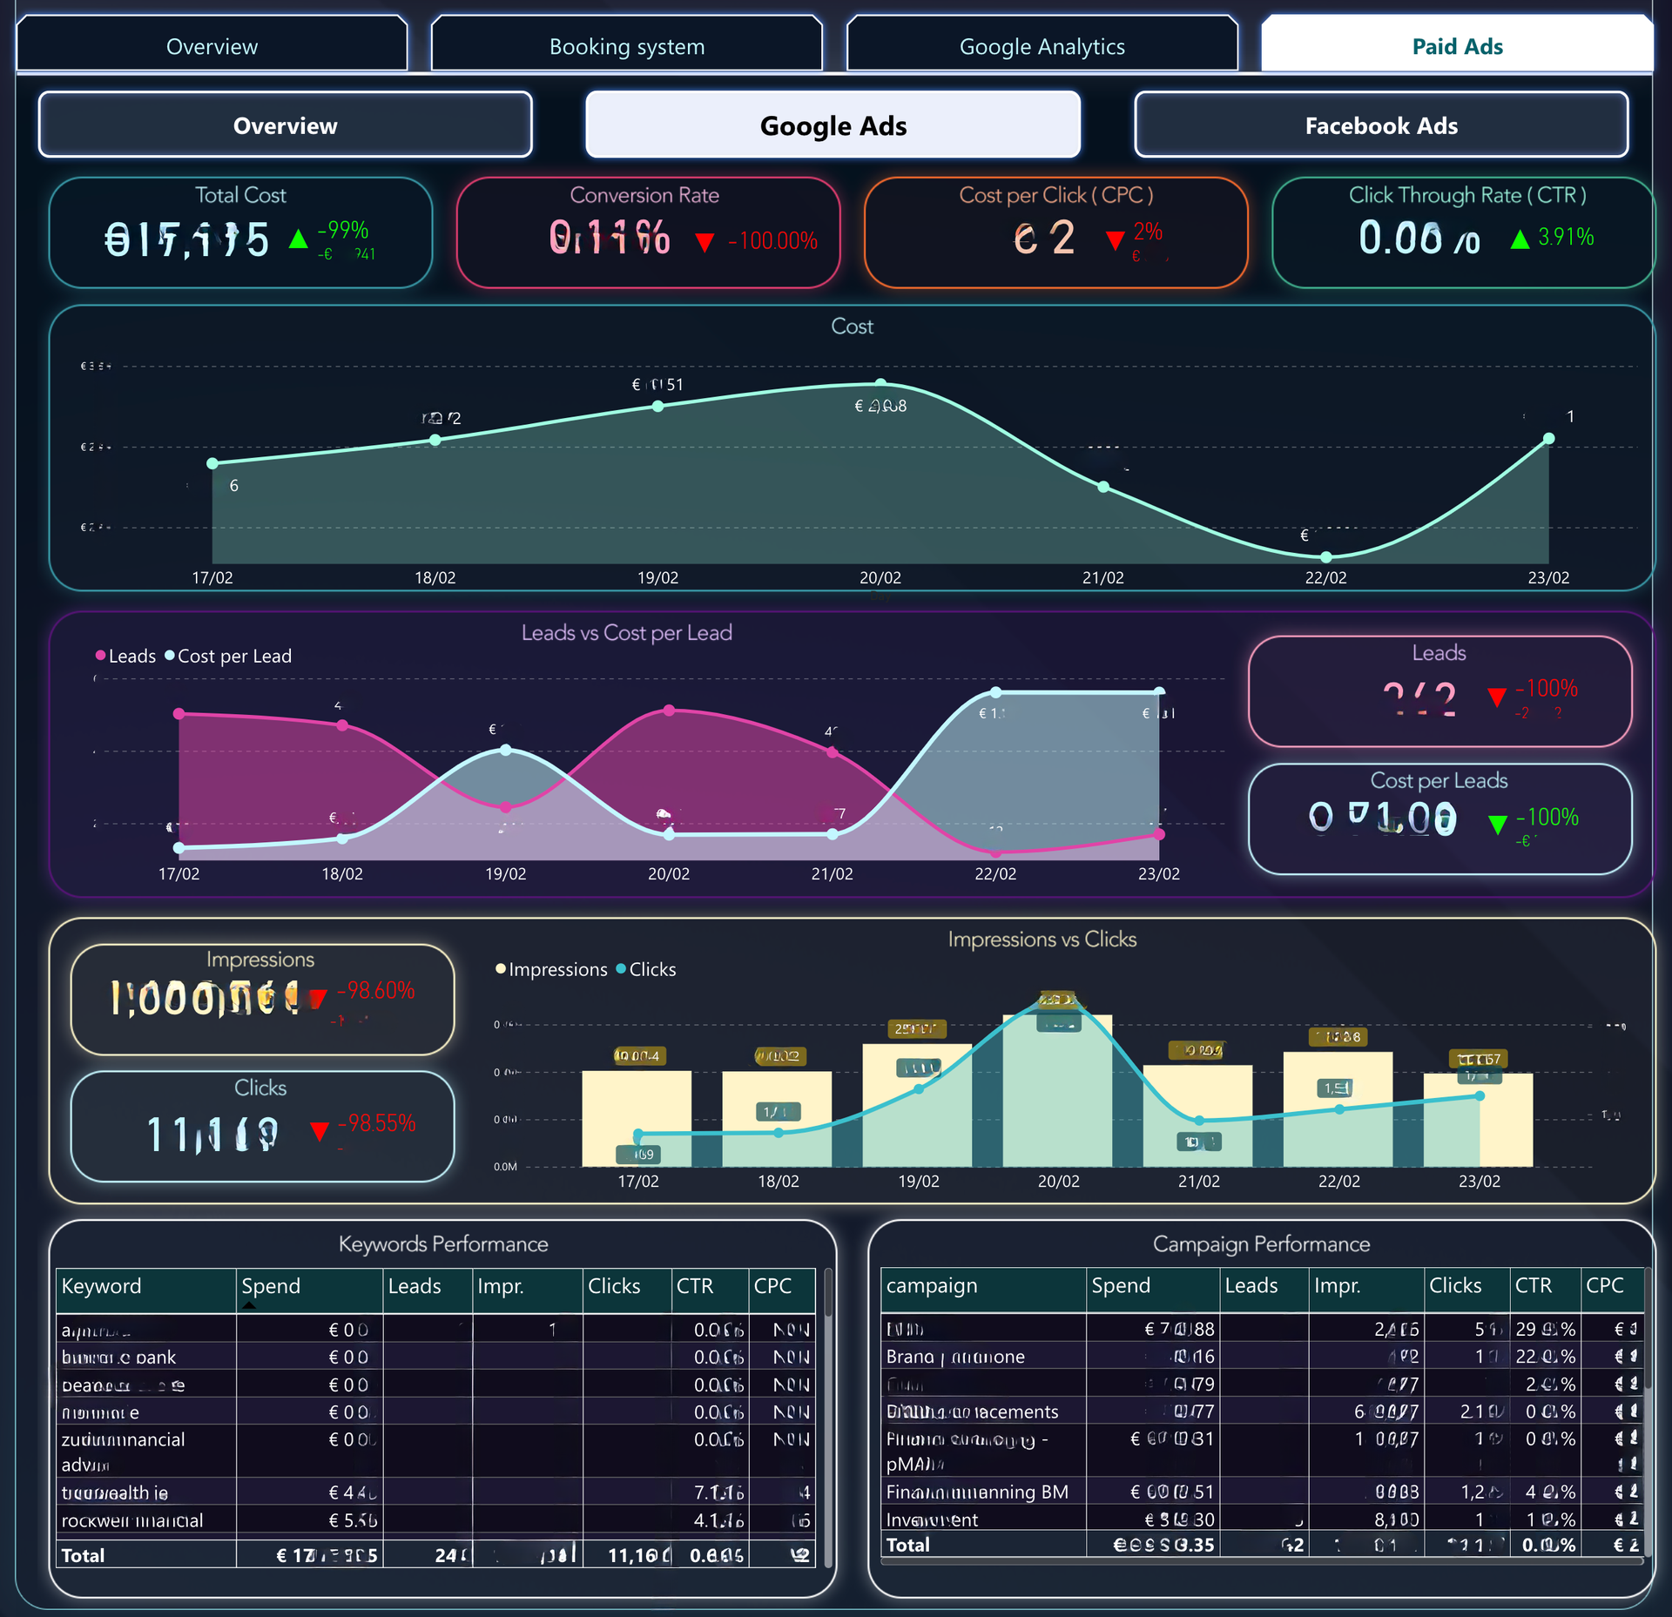Click the Leads vs Cost per Lead chart title
This screenshot has width=1672, height=1617.
click(x=626, y=633)
